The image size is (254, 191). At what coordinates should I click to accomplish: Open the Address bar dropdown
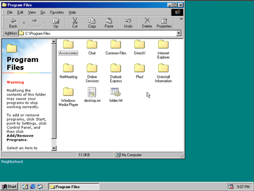(179, 33)
